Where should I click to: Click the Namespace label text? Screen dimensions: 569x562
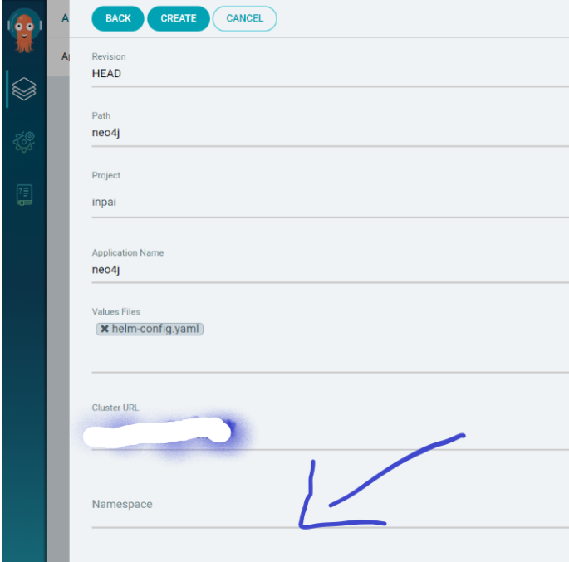pyautogui.click(x=122, y=504)
